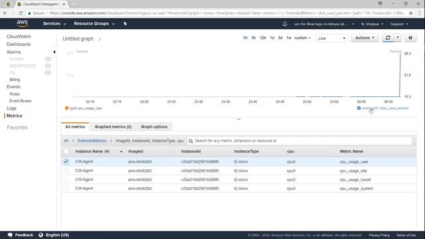Image resolution: width=425 pixels, height=239 pixels.
Task: Close the CloudWatch browser tab
Action: (x=64, y=4)
